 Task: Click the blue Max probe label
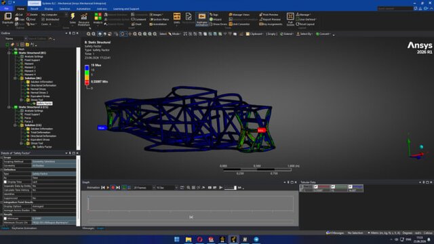[x=102, y=128]
